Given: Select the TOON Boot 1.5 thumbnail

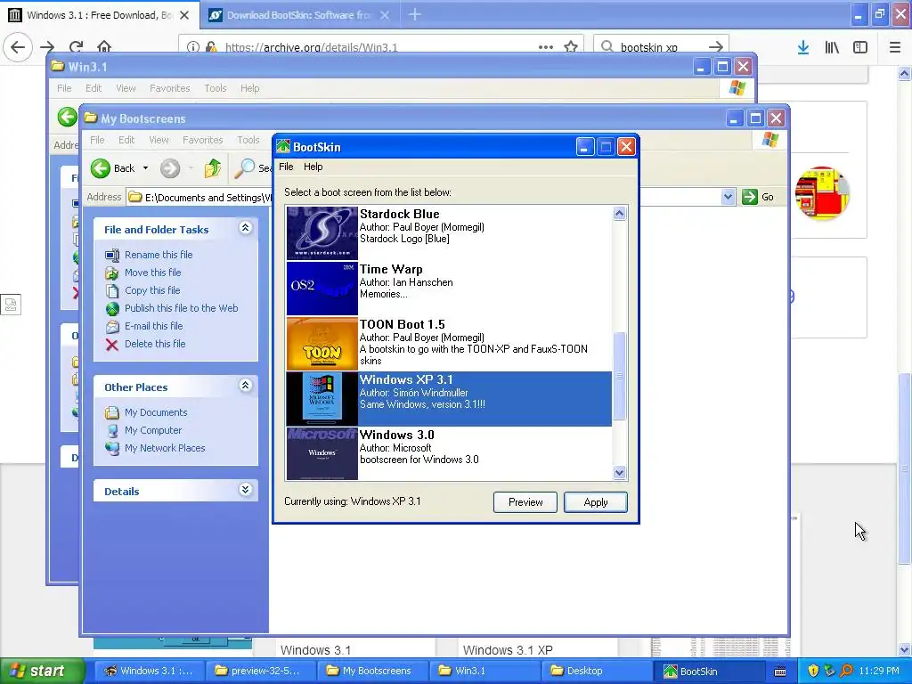Looking at the screenshot, I should pos(322,343).
